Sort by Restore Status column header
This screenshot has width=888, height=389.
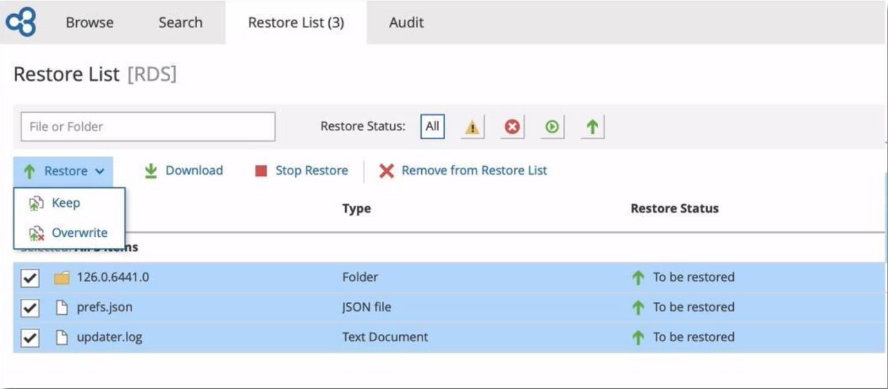pos(674,209)
